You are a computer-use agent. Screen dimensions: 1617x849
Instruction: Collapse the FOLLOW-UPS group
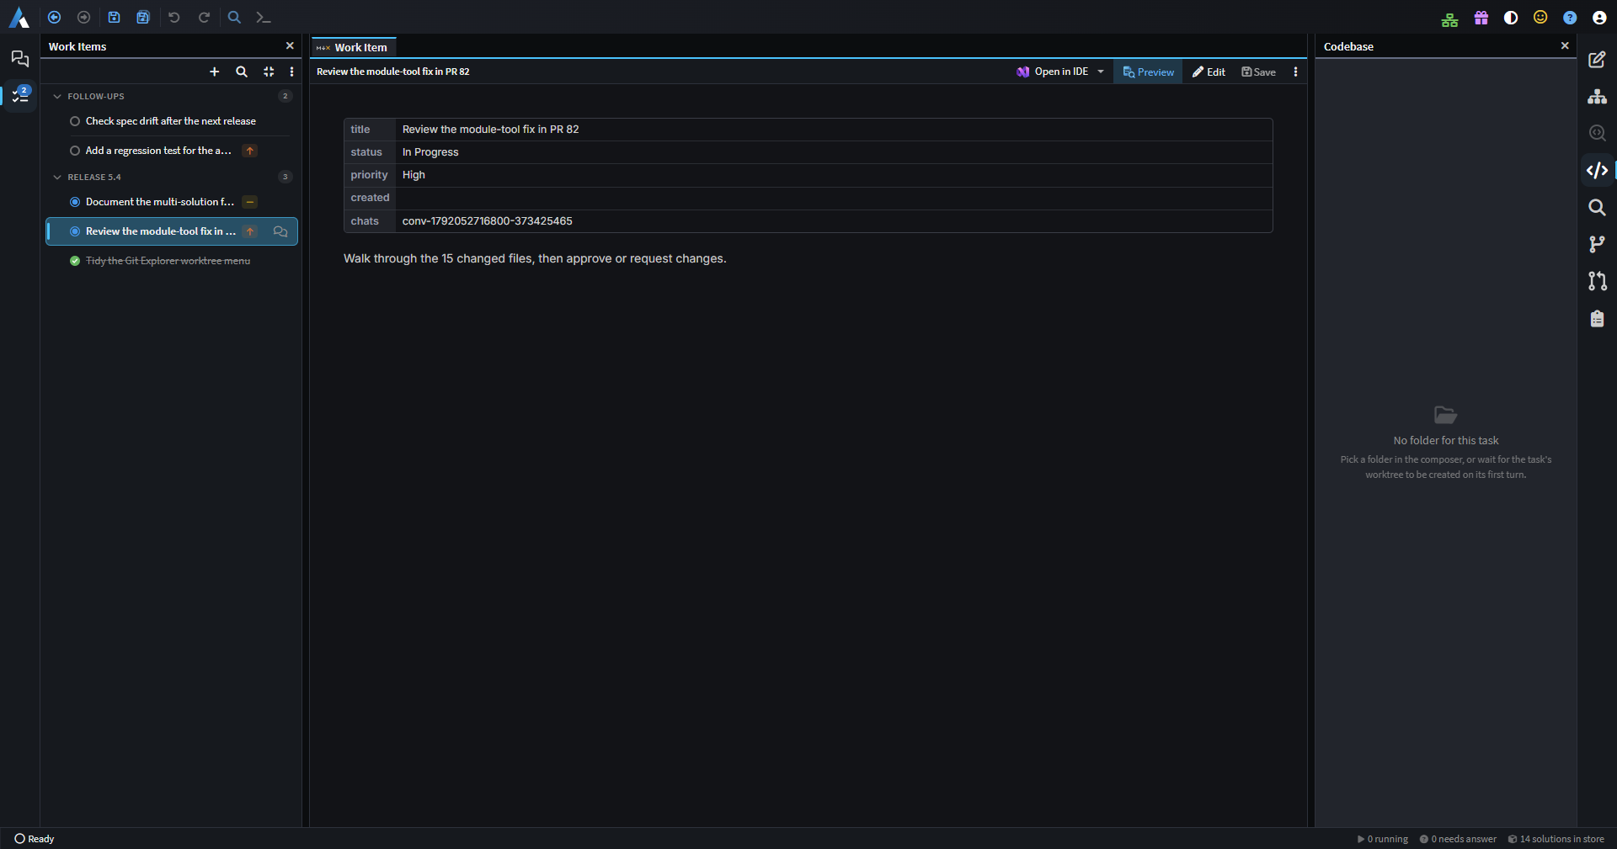[x=57, y=97]
